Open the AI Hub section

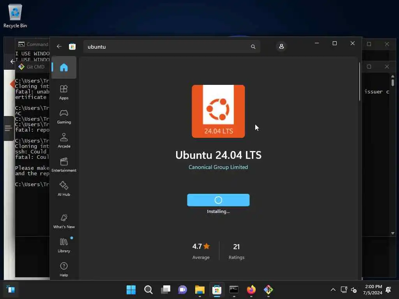coord(64,189)
